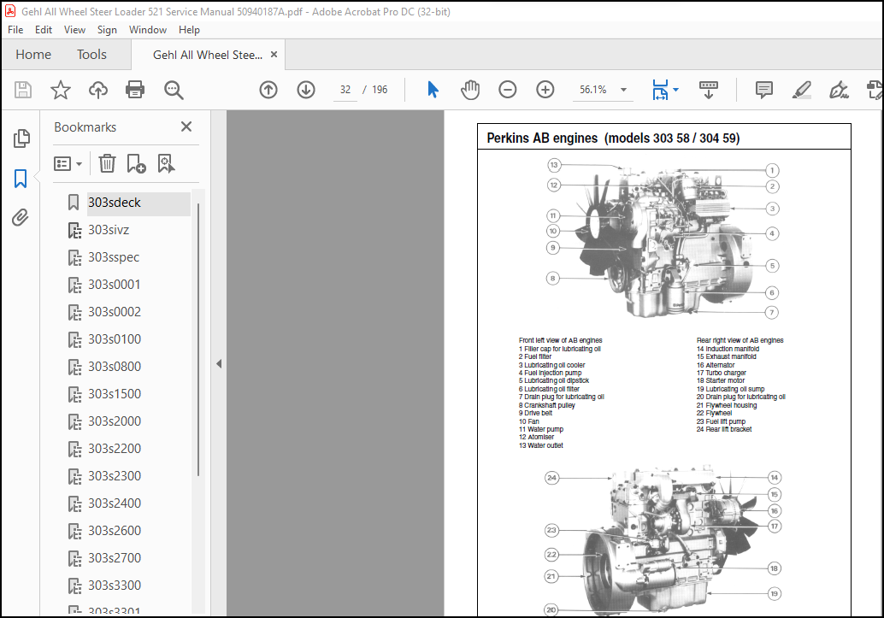The height and width of the screenshot is (618, 884).
Task: Select the 303sdeck bookmark
Action: tap(115, 203)
